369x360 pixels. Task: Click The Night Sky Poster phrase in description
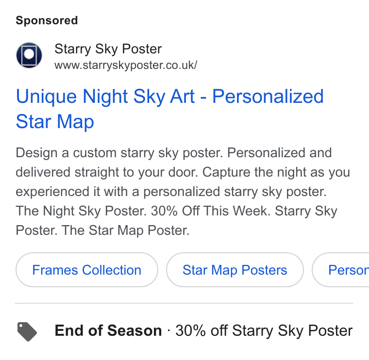[x=81, y=211]
